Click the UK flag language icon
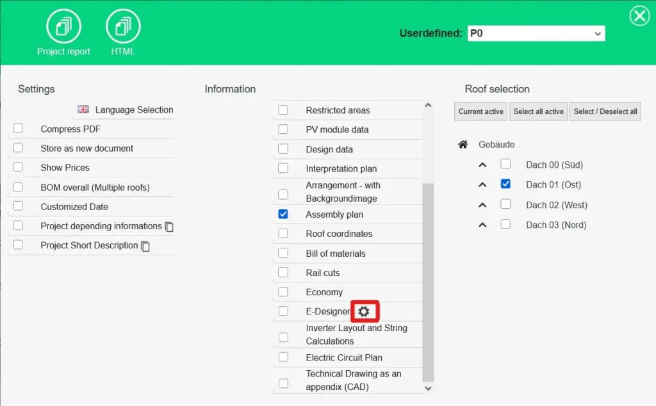656x406 pixels. [83, 110]
